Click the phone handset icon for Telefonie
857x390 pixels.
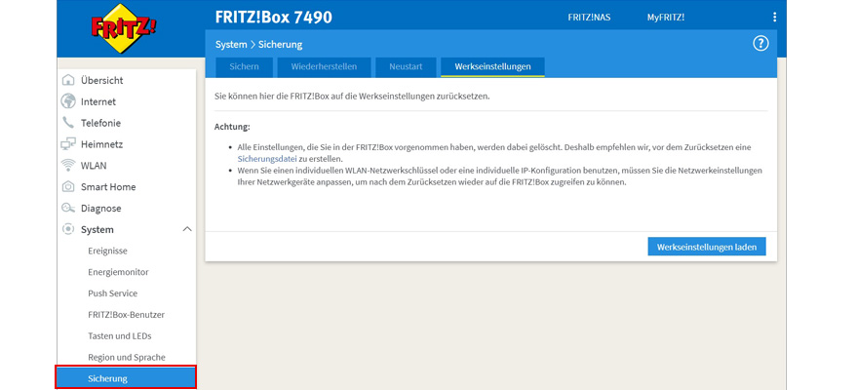tap(68, 123)
